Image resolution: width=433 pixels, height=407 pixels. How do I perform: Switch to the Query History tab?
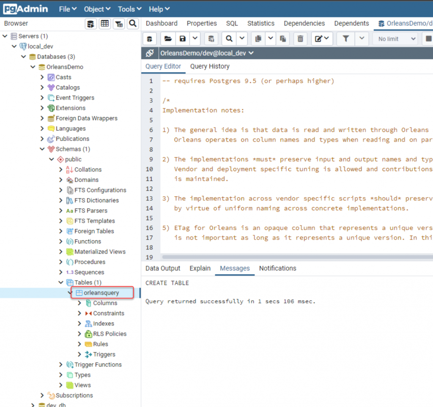point(210,66)
